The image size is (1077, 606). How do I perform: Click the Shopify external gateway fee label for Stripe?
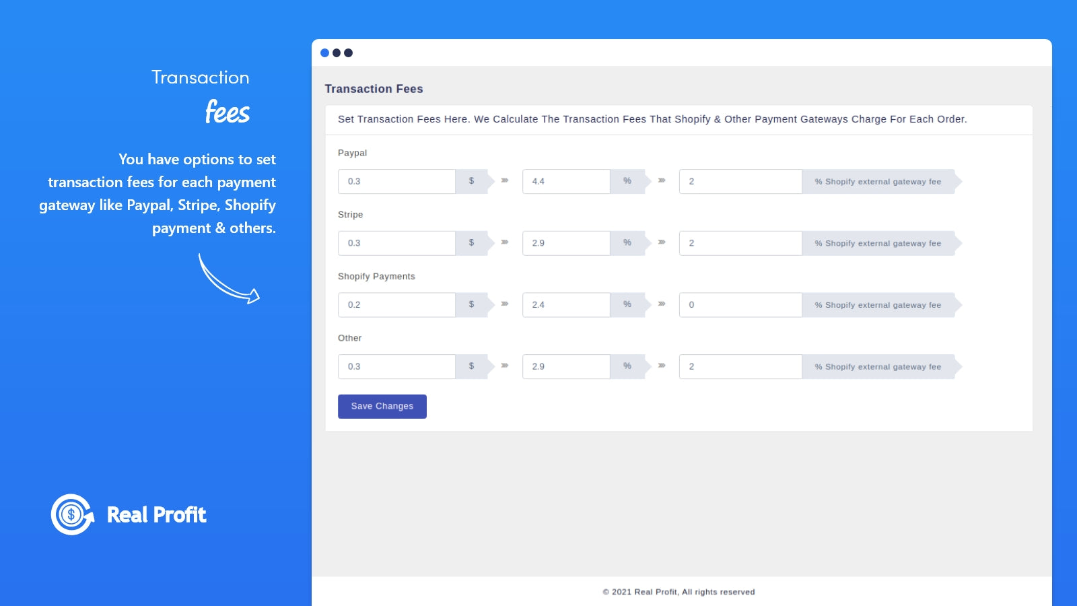[x=877, y=243]
